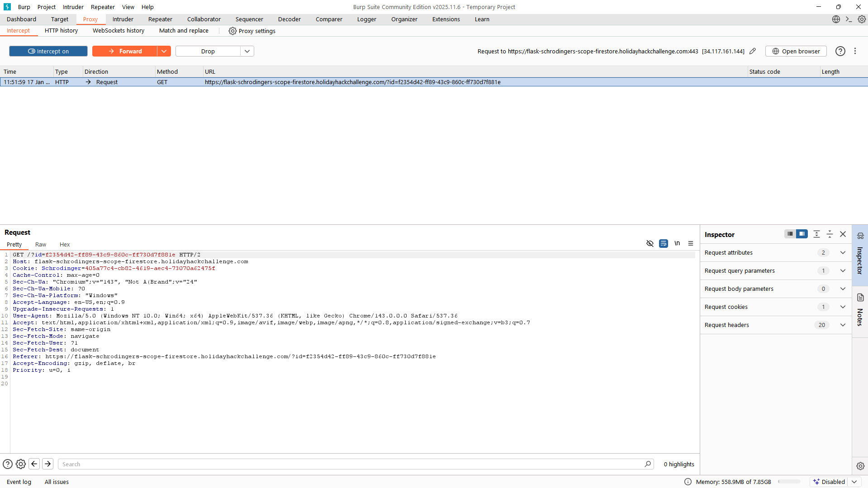This screenshot has width=868, height=488.
Task: Open the three-dot intercept options menu
Action: coord(855,51)
